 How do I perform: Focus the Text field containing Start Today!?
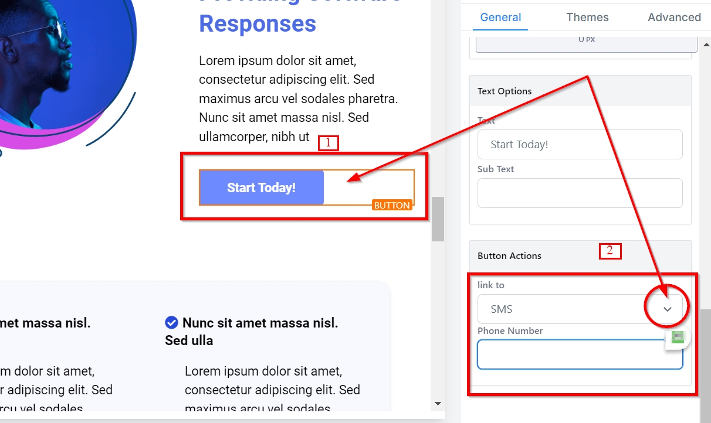(580, 145)
